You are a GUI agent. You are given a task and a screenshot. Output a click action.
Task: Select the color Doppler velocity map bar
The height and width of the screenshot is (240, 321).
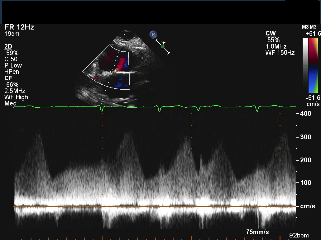(313, 65)
